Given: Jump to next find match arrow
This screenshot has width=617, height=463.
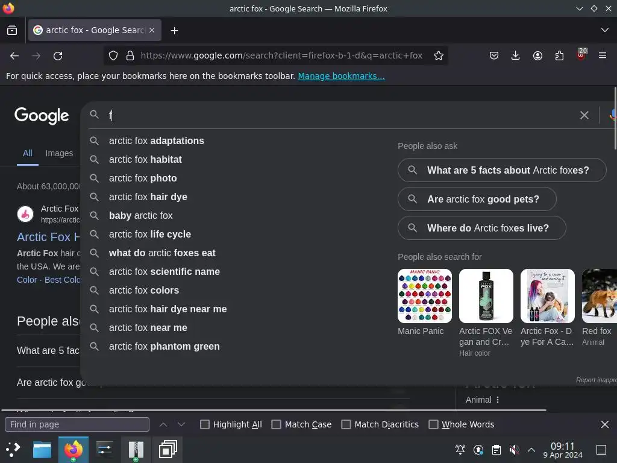Looking at the screenshot, I should tap(181, 424).
